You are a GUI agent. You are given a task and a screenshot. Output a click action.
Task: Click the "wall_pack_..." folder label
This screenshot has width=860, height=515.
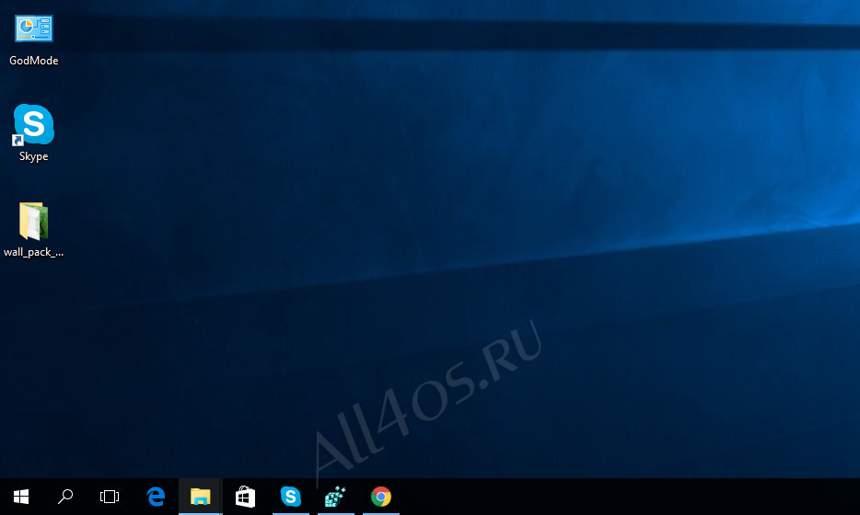click(x=33, y=252)
